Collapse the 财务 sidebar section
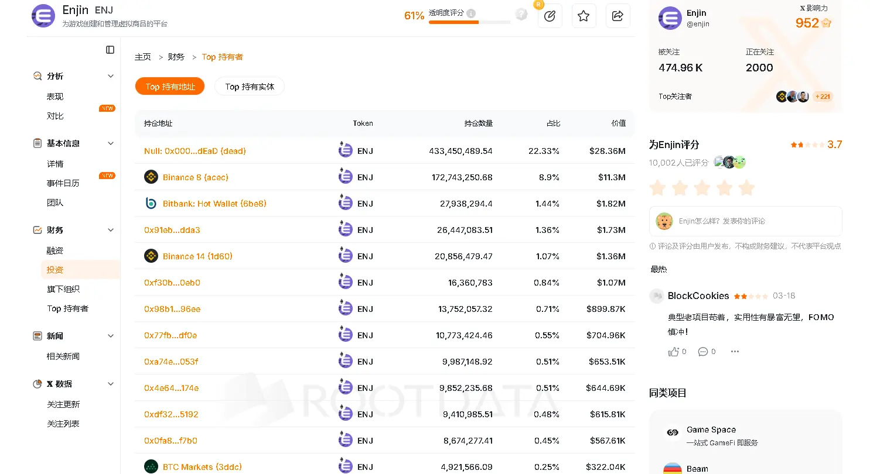The height and width of the screenshot is (474, 870). click(111, 230)
